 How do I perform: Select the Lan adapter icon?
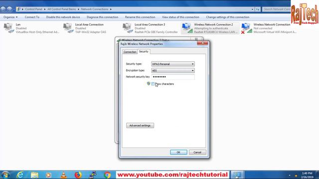pos(9,28)
